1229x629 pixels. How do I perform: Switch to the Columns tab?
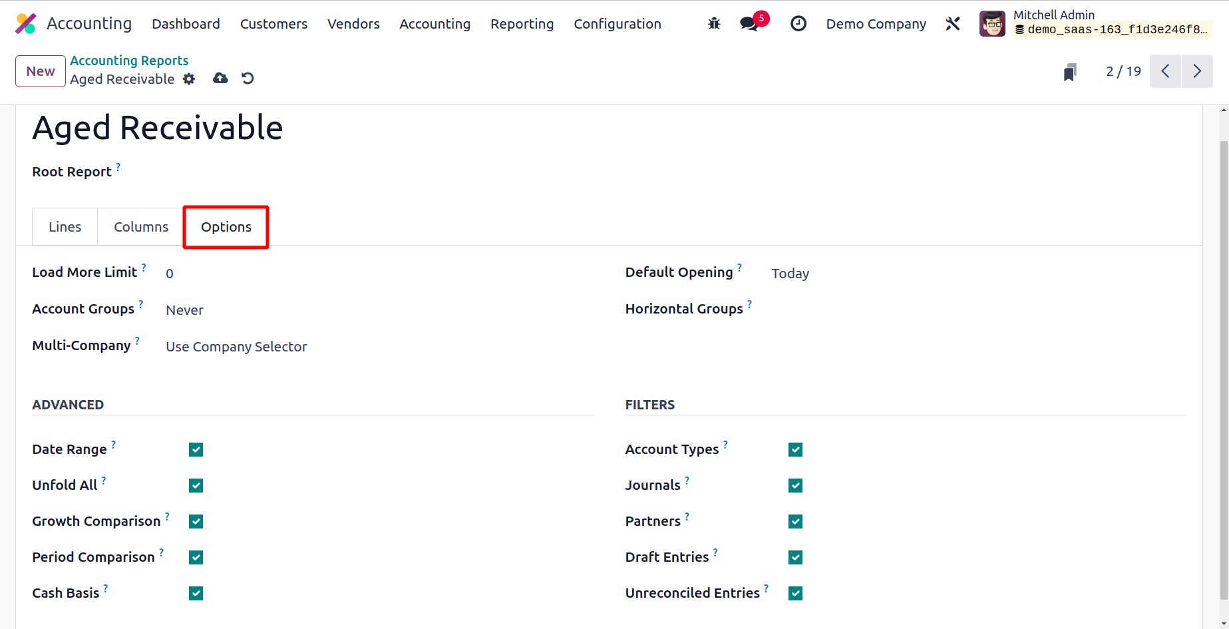(141, 227)
